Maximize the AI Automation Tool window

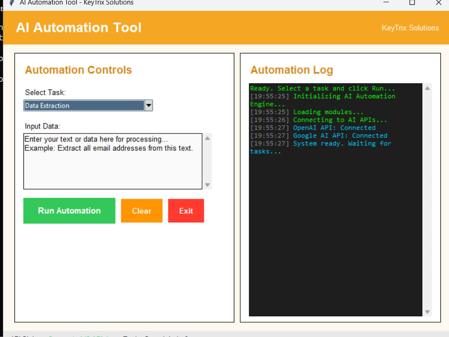coord(412,3)
